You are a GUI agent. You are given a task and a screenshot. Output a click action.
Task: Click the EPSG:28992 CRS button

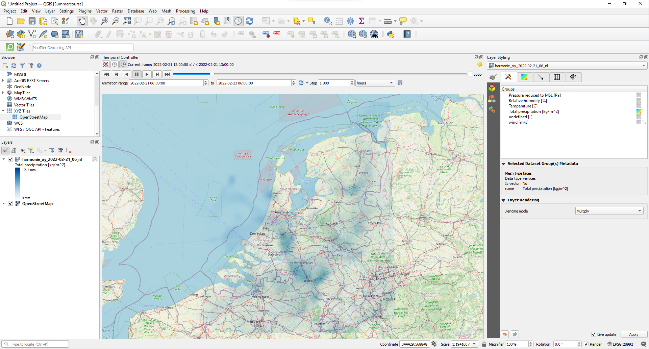tap(620, 344)
